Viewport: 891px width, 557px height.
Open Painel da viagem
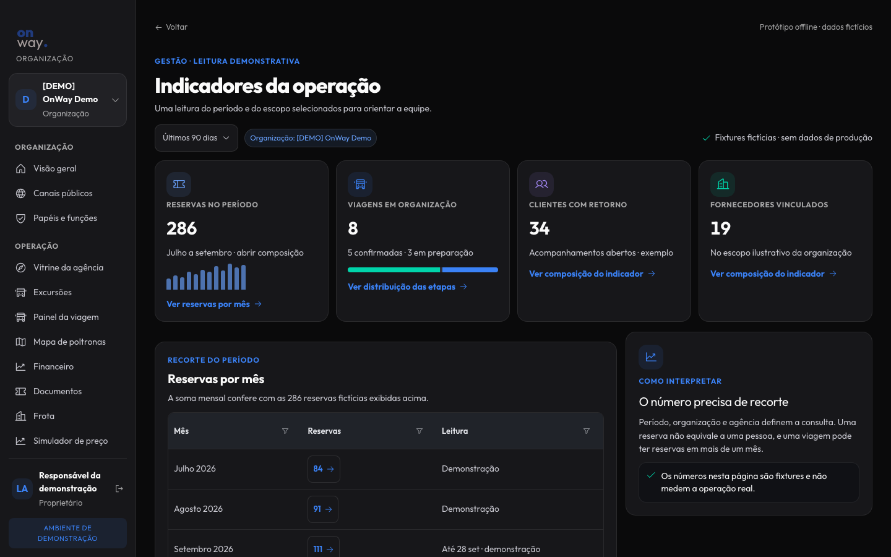coord(67,317)
